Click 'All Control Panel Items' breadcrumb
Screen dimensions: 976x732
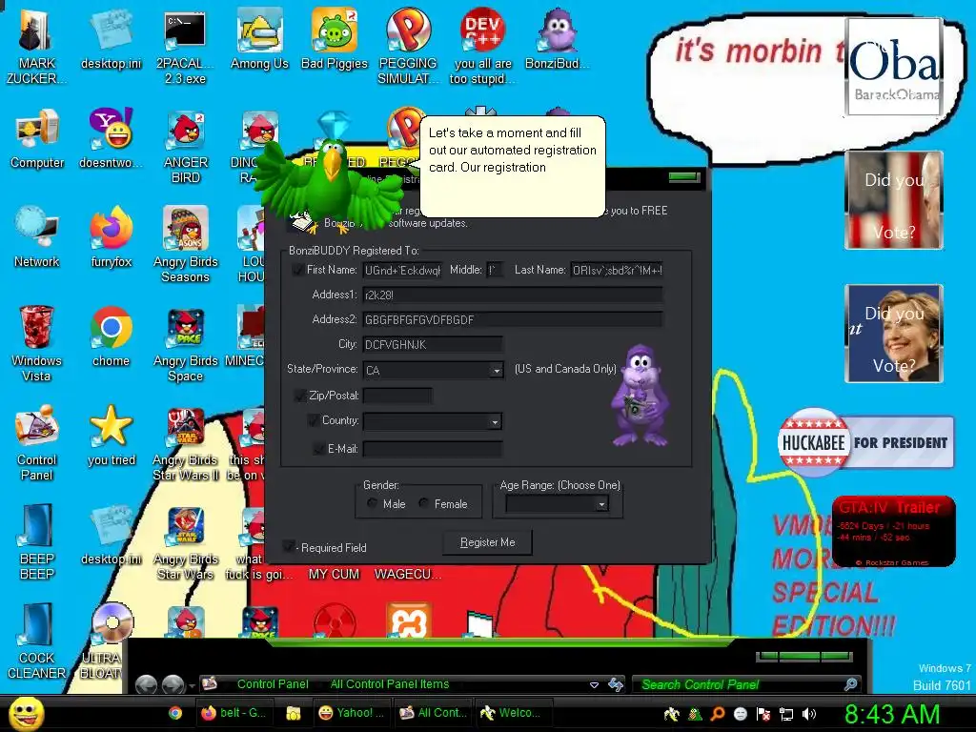point(390,684)
